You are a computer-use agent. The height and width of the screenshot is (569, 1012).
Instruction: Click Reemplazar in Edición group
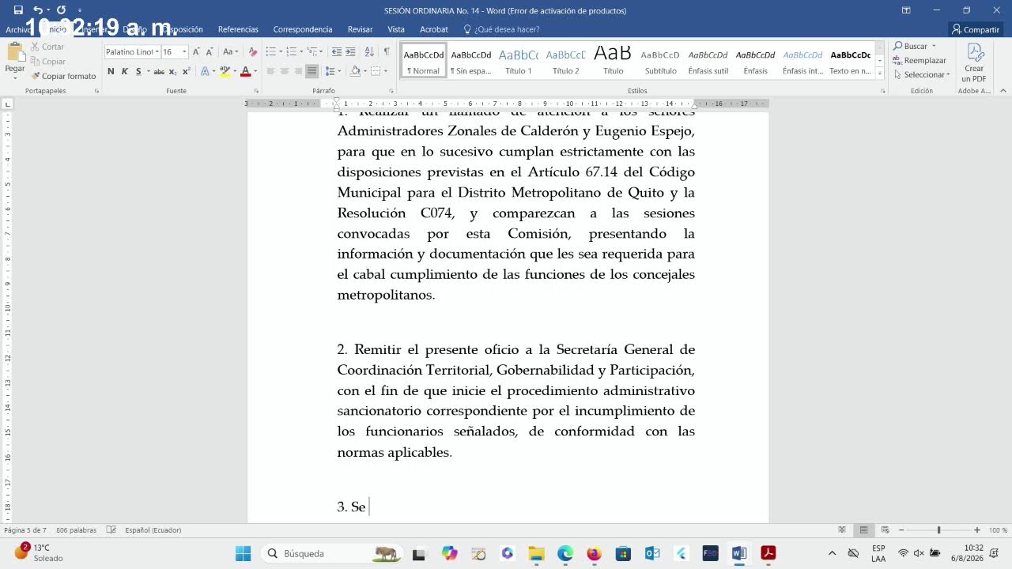click(x=920, y=60)
